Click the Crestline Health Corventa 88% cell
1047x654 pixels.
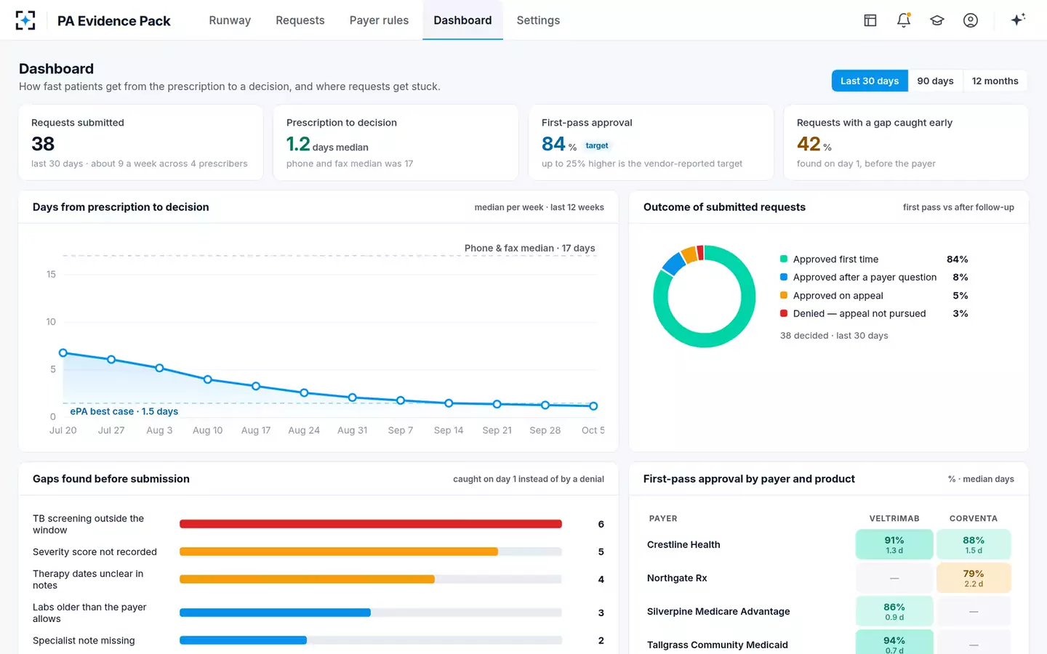point(974,544)
